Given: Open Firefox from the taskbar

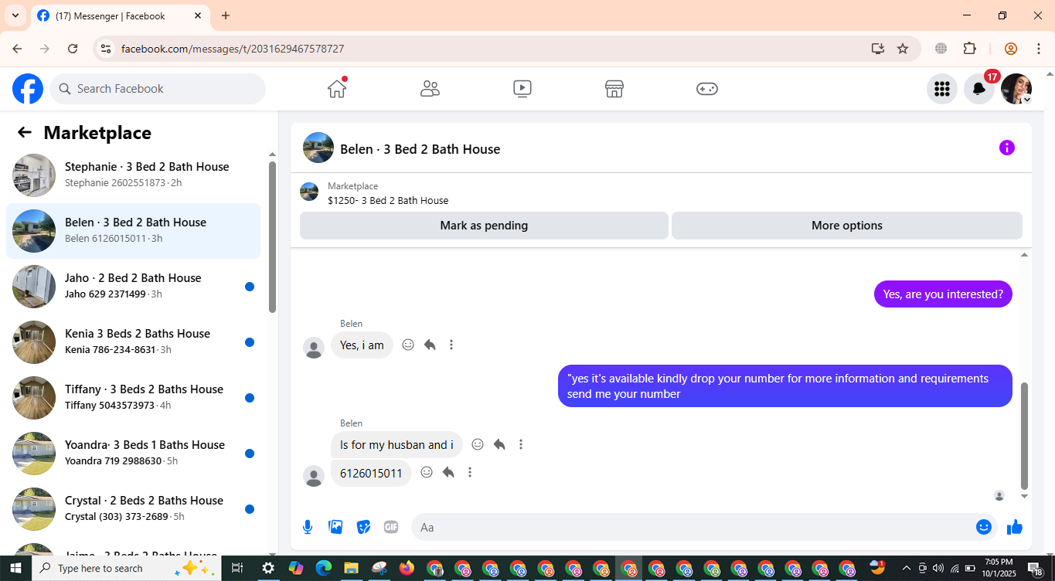Looking at the screenshot, I should pyautogui.click(x=407, y=569).
